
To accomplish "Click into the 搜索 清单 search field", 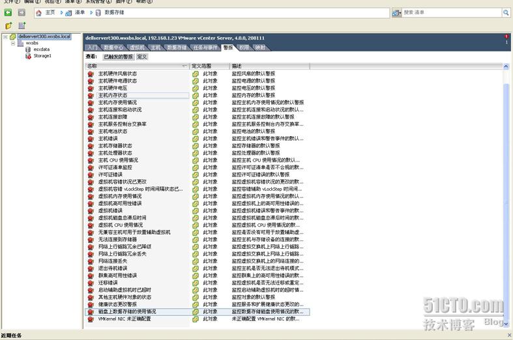I will coord(452,12).
